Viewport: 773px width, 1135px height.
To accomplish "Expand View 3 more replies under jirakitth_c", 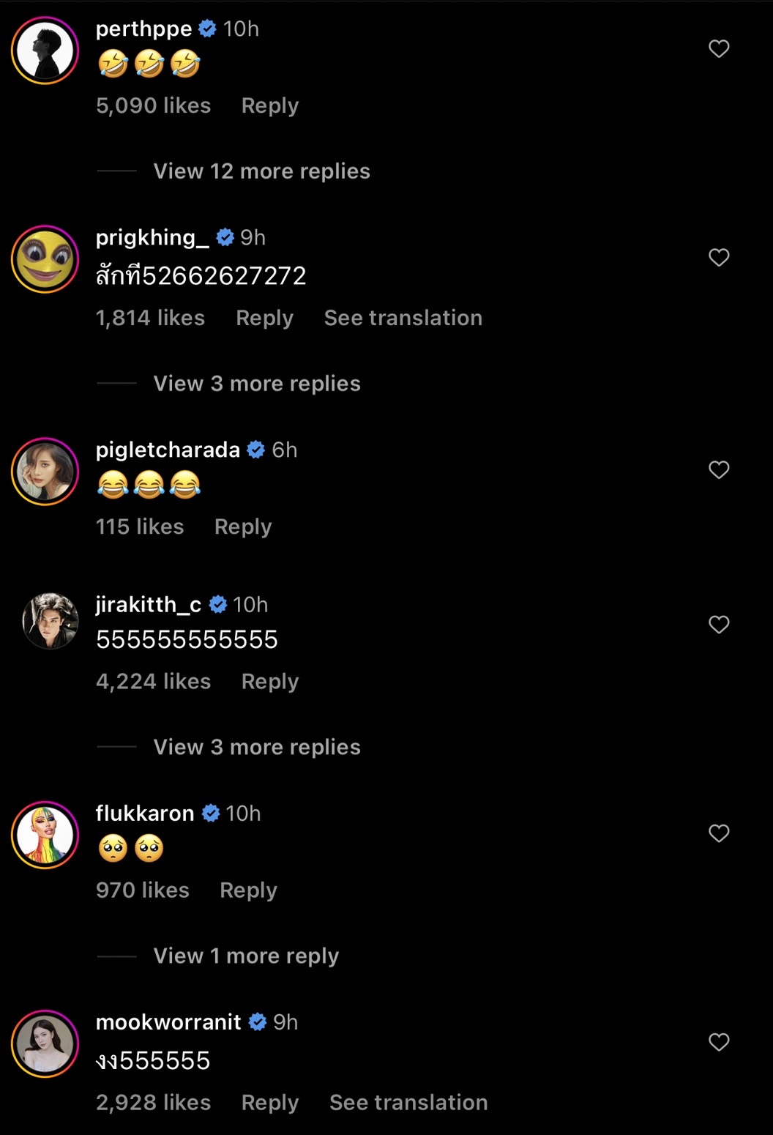I will (257, 747).
